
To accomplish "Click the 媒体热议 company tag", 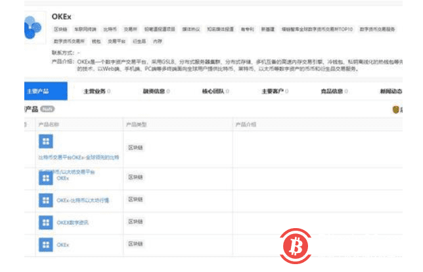I will [x=191, y=29].
